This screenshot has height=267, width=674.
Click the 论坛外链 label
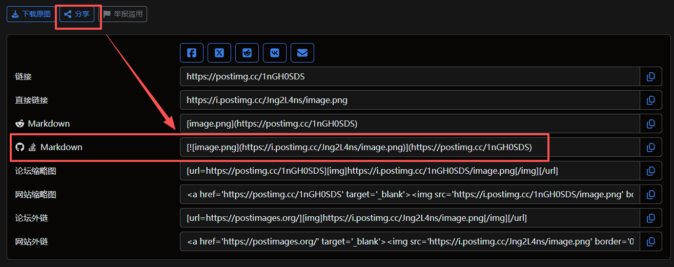tap(32, 218)
